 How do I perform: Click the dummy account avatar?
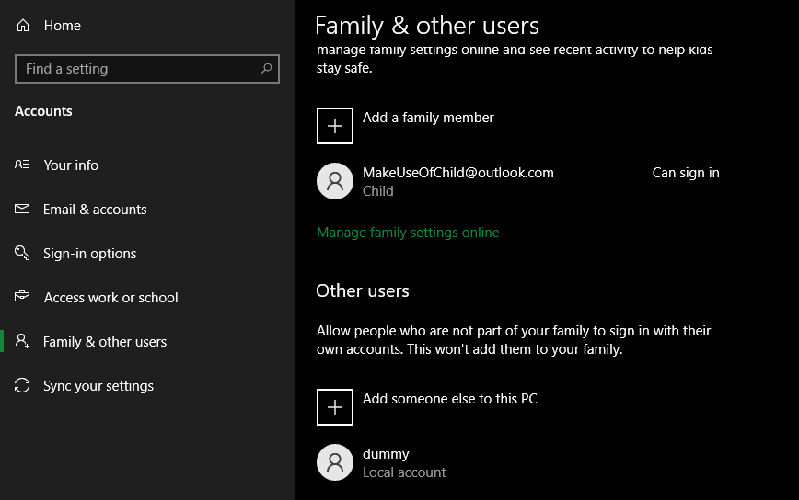coord(335,462)
